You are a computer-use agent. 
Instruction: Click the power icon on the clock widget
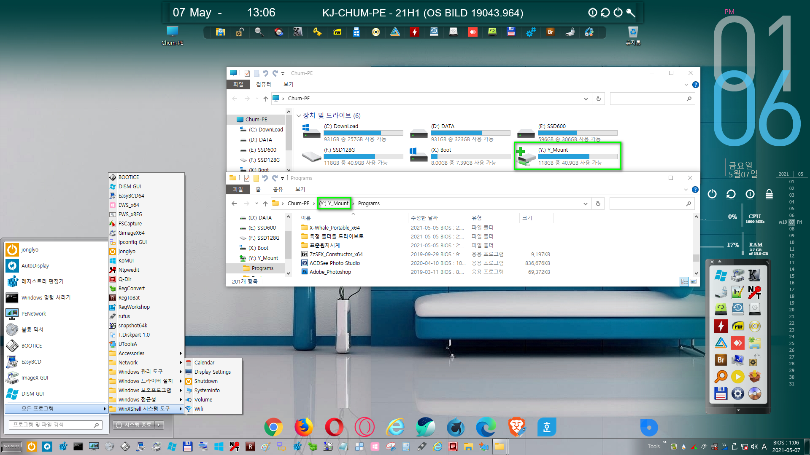pos(712,194)
